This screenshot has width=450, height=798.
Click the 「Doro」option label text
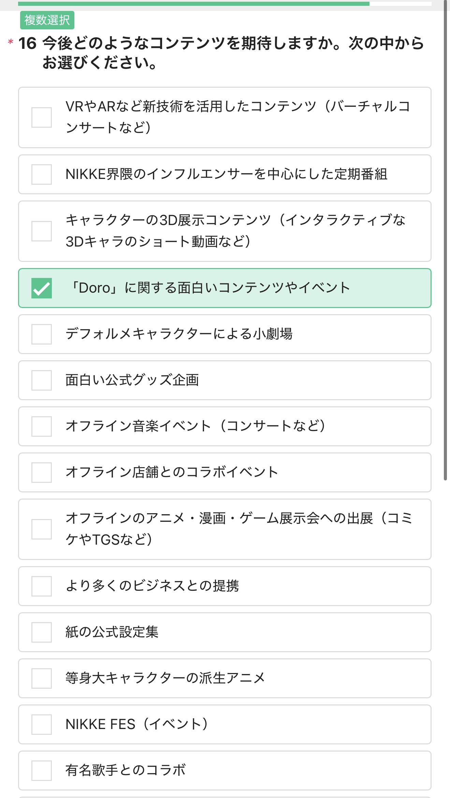[209, 288]
